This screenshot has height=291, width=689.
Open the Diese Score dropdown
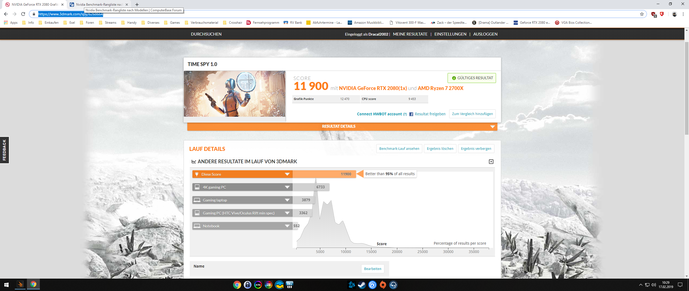point(287,174)
